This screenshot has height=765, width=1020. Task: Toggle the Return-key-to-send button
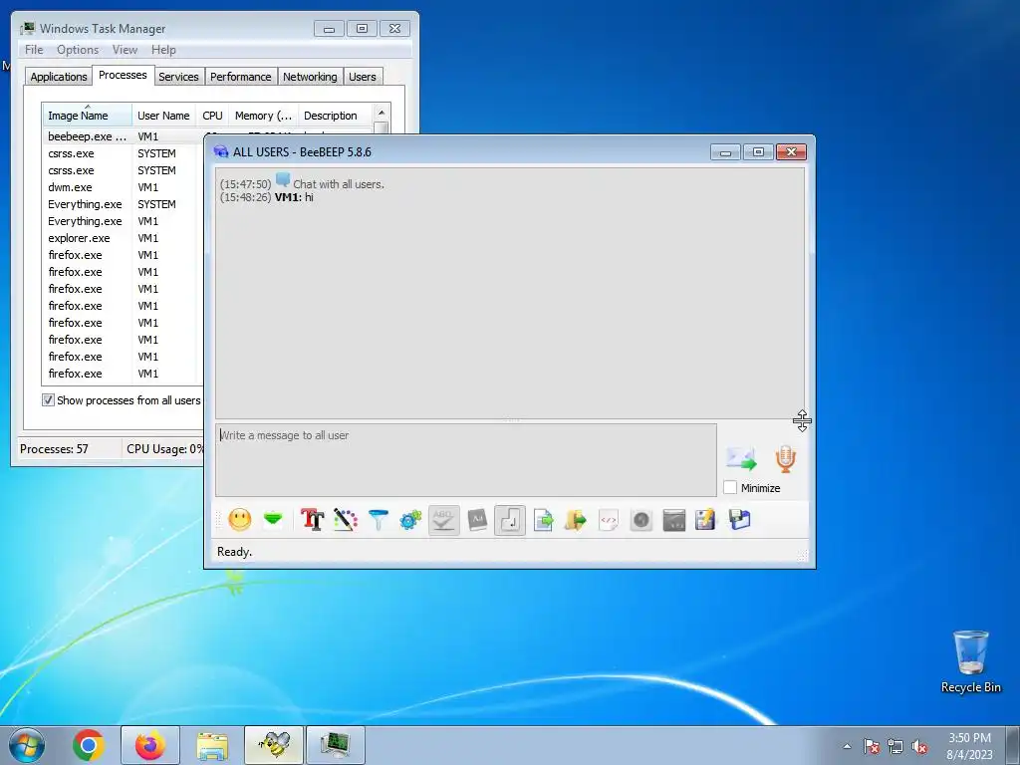pyautogui.click(x=510, y=520)
